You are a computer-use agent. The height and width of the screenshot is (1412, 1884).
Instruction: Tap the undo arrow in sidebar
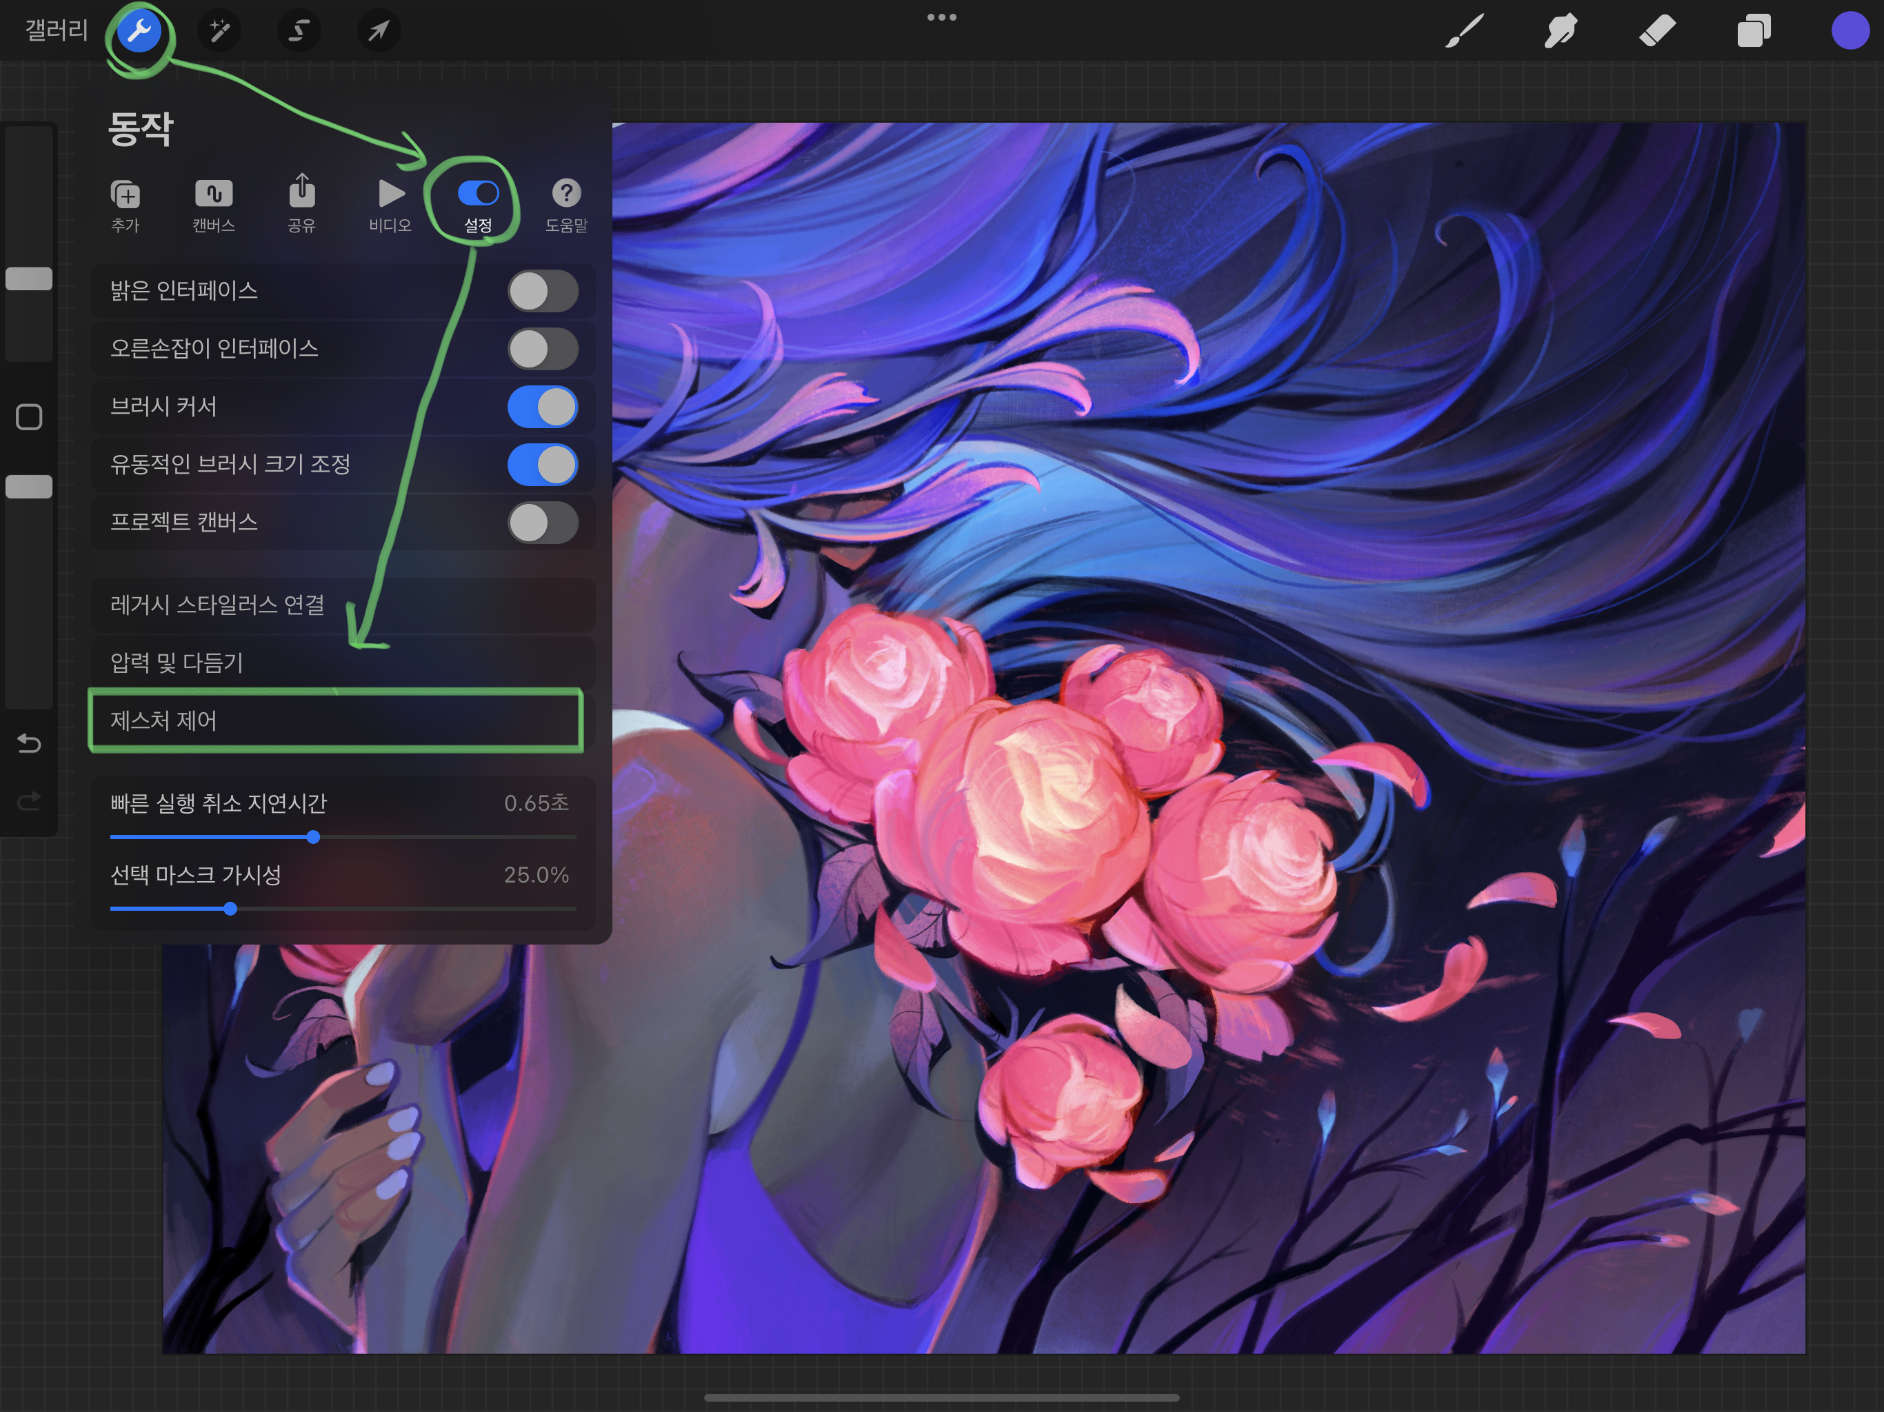(29, 743)
